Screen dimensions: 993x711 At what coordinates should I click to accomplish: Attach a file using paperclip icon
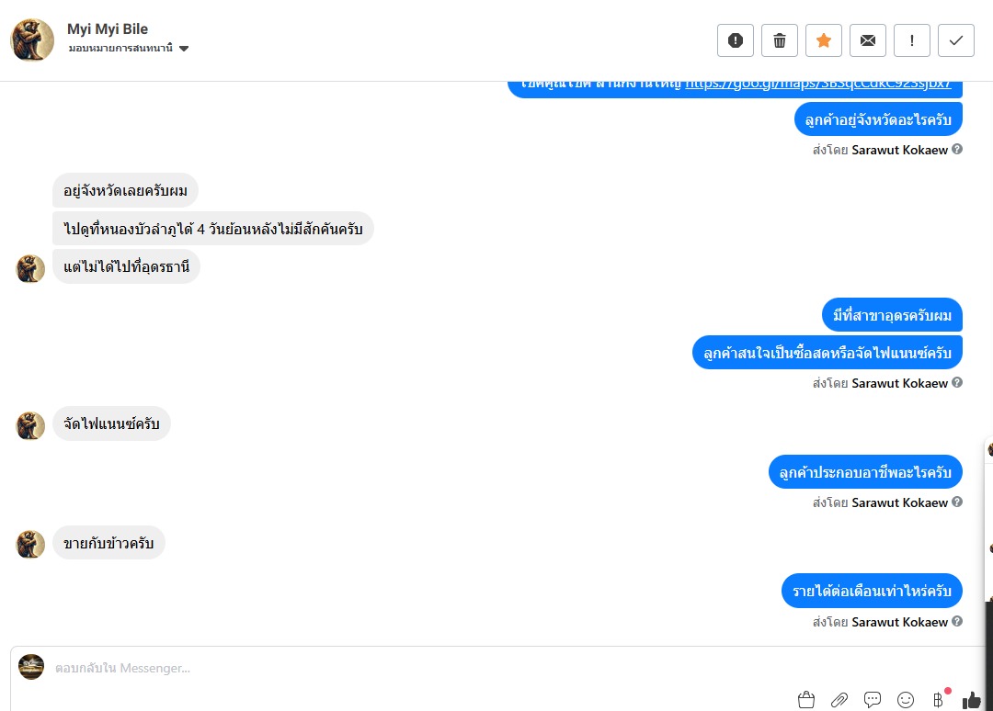click(x=839, y=700)
